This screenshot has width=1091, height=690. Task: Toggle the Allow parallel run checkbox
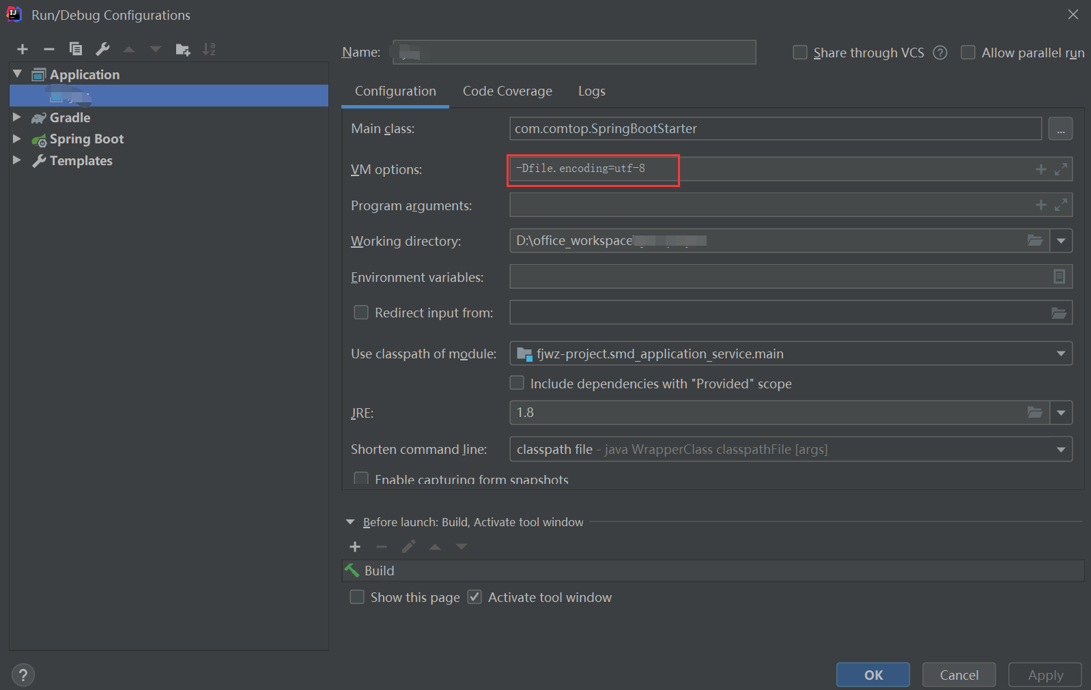[968, 53]
